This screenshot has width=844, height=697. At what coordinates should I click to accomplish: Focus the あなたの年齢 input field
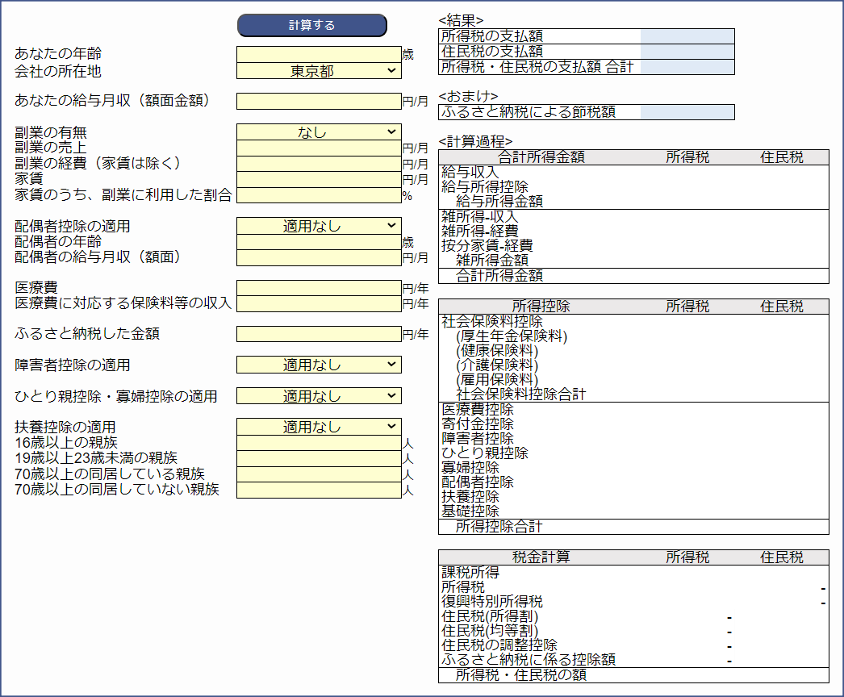[x=319, y=54]
